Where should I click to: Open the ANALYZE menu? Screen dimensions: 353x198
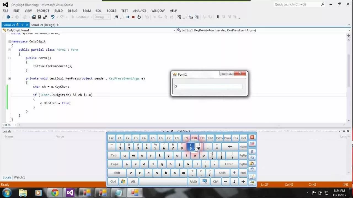(140, 11)
